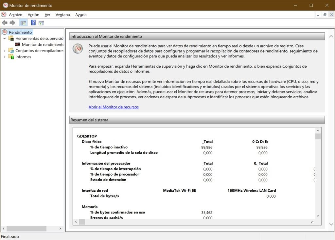Viewport: 335px width, 240px height.
Task: Click the down arrow on the summary scrollbar
Action: click(318, 216)
